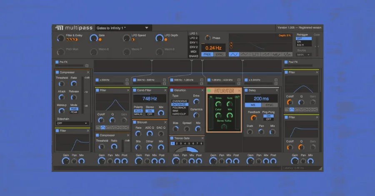Screen dimensions: 375x196
Task: Click the Gate macro knob
Action: click(x=93, y=38)
